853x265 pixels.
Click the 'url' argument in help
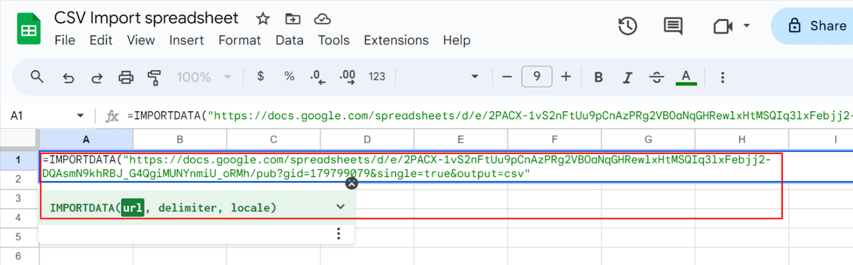(132, 208)
